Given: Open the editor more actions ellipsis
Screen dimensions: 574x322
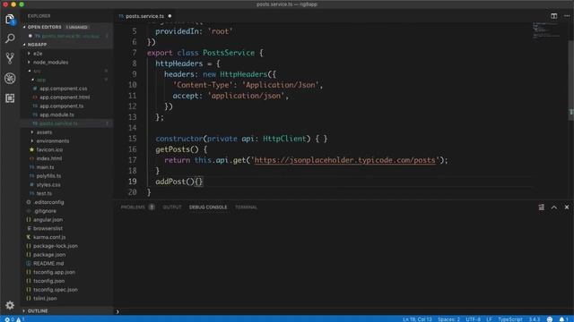Looking at the screenshot, I should point(567,16).
